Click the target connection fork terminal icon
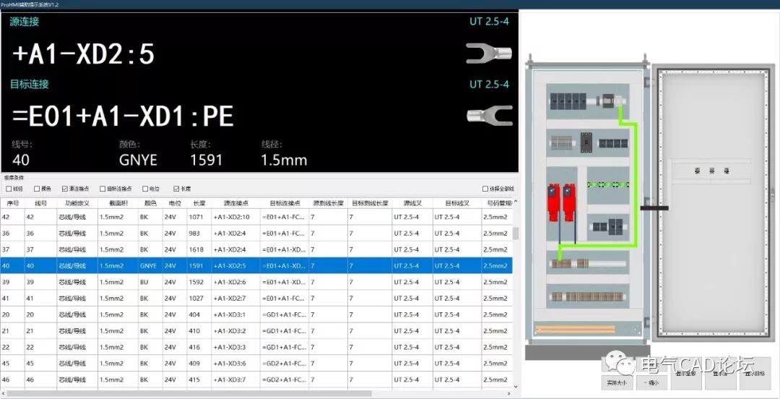Image resolution: width=780 pixels, height=399 pixels. point(490,116)
